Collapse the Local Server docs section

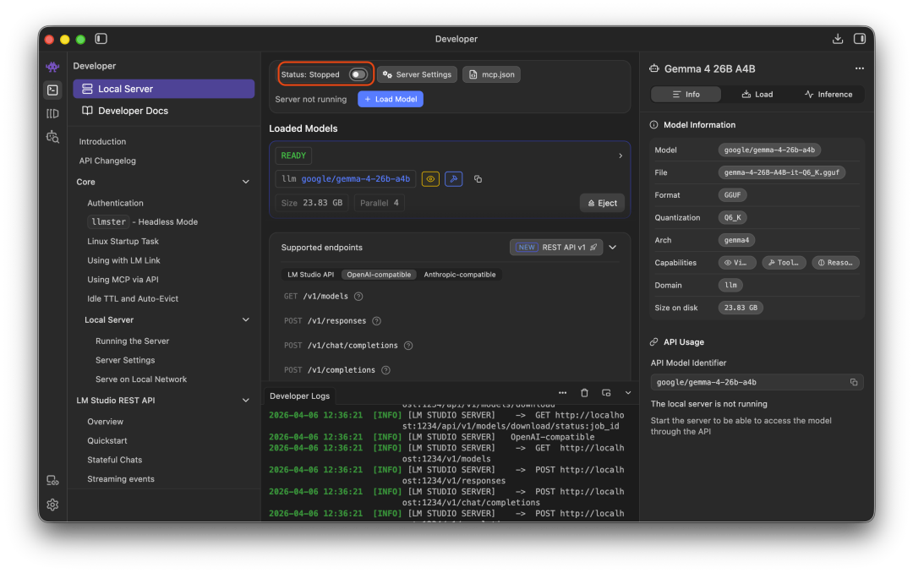pos(246,319)
